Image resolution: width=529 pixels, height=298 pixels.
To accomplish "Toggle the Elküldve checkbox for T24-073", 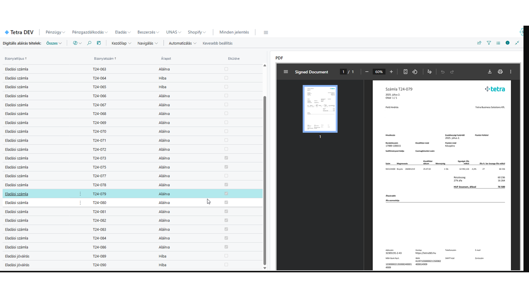I will [x=226, y=158].
